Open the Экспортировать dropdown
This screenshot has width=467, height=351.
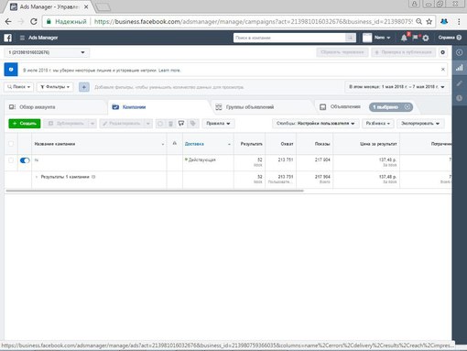pyautogui.click(x=420, y=124)
